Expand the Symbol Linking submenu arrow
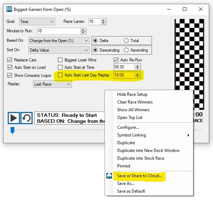This screenshot has width=213, height=200. pyautogui.click(x=188, y=135)
